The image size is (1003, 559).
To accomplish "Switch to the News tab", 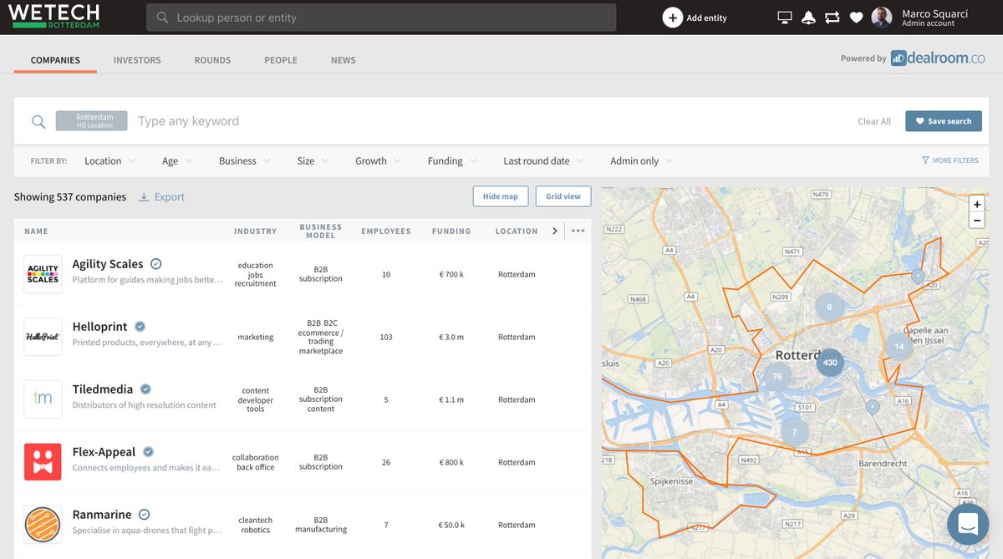I will (x=344, y=60).
